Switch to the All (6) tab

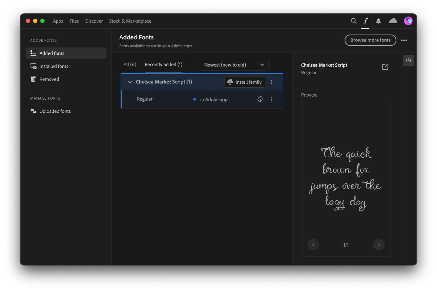coord(130,64)
